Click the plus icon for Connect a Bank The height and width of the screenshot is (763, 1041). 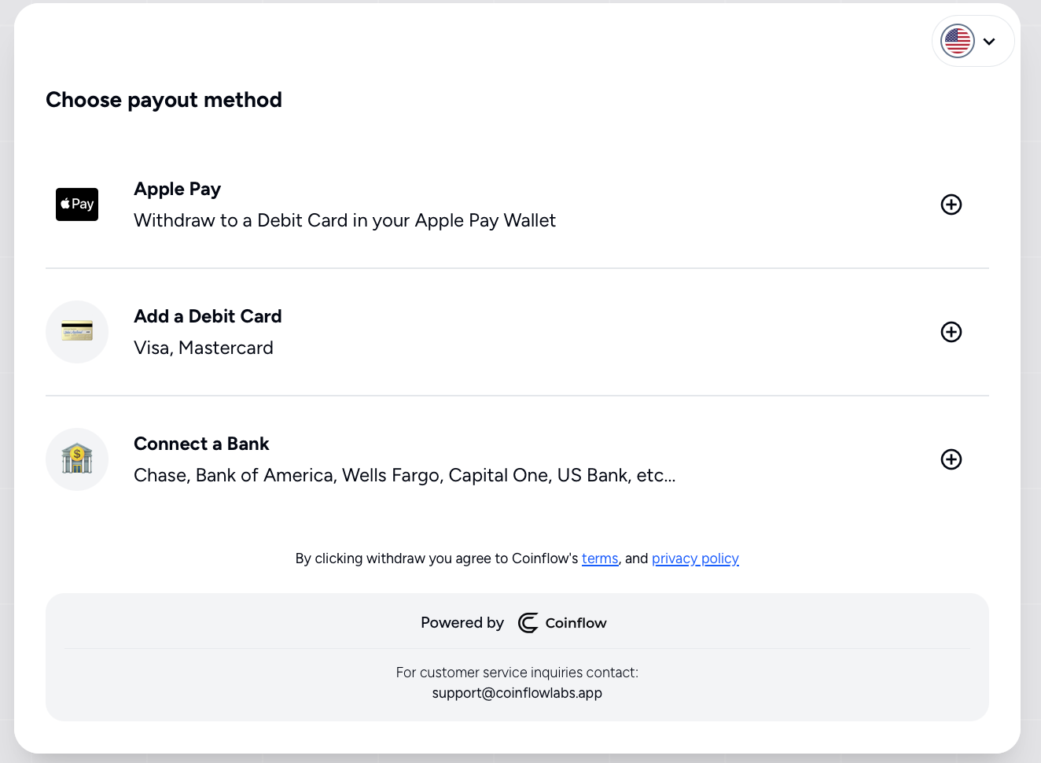click(951, 459)
